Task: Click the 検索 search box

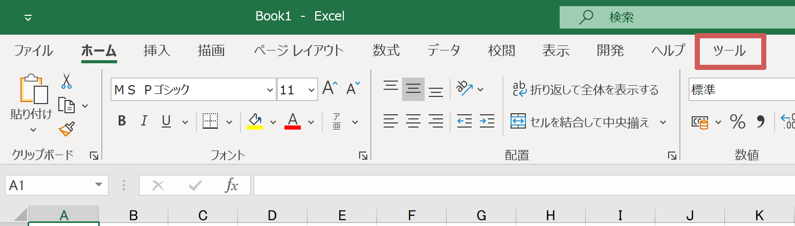Action: click(x=675, y=17)
